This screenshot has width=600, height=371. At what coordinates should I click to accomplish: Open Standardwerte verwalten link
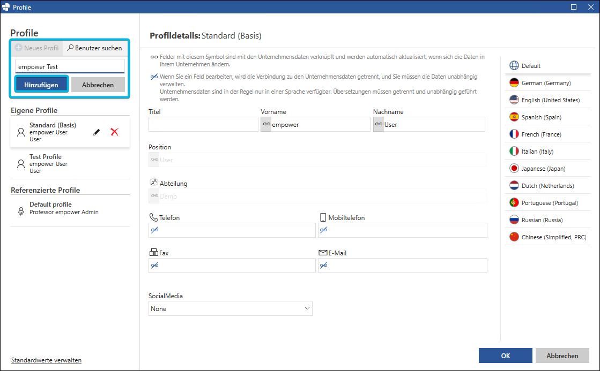46,360
